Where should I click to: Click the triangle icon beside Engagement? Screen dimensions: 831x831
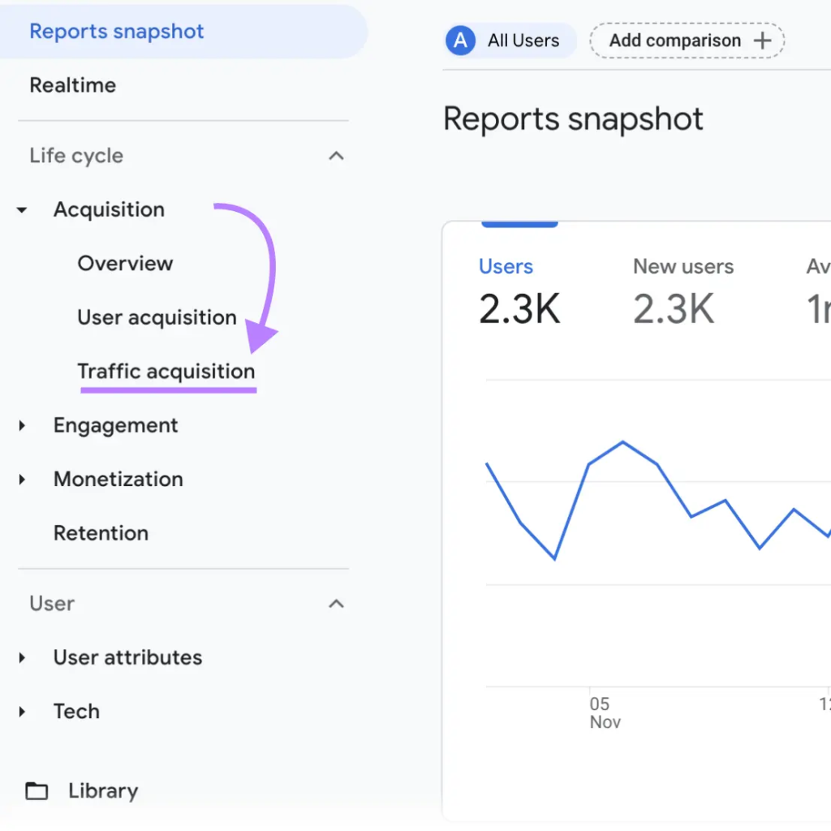[x=22, y=425]
